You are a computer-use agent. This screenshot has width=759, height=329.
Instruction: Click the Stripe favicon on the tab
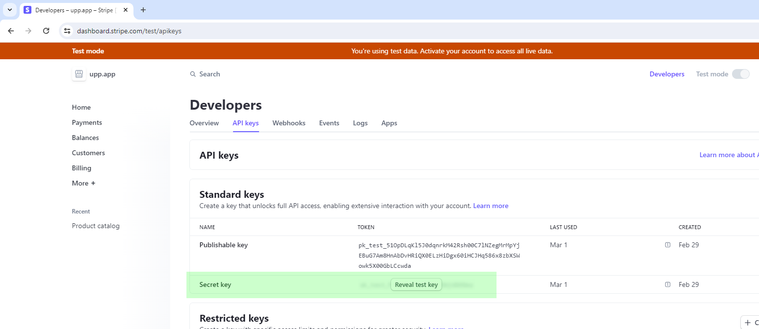click(x=27, y=10)
